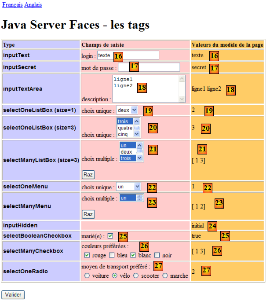Viewport: 270px width, 301px height.
Task: Switch language with the Anglais link
Action: [x=33, y=4]
